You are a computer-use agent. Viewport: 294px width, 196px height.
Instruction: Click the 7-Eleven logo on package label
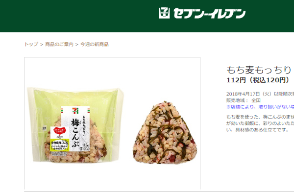[75, 111]
